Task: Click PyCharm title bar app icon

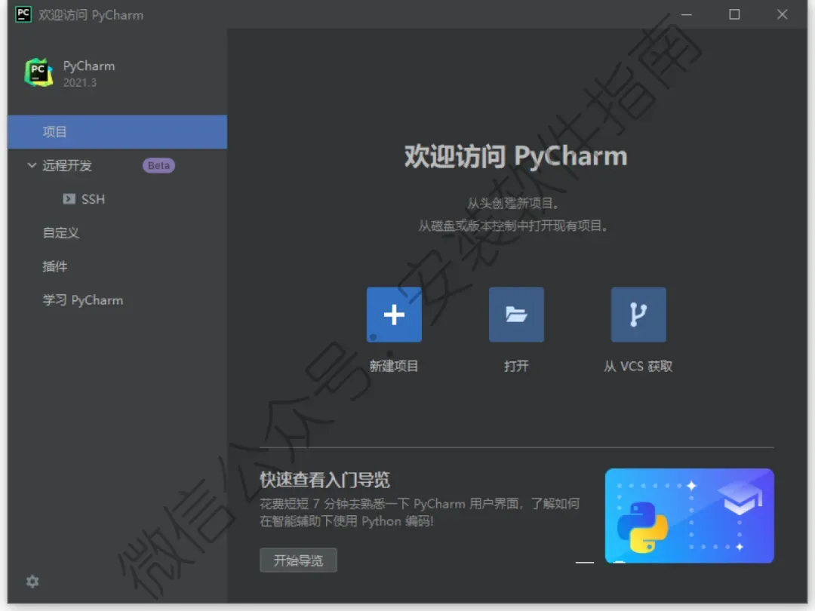Action: (23, 14)
